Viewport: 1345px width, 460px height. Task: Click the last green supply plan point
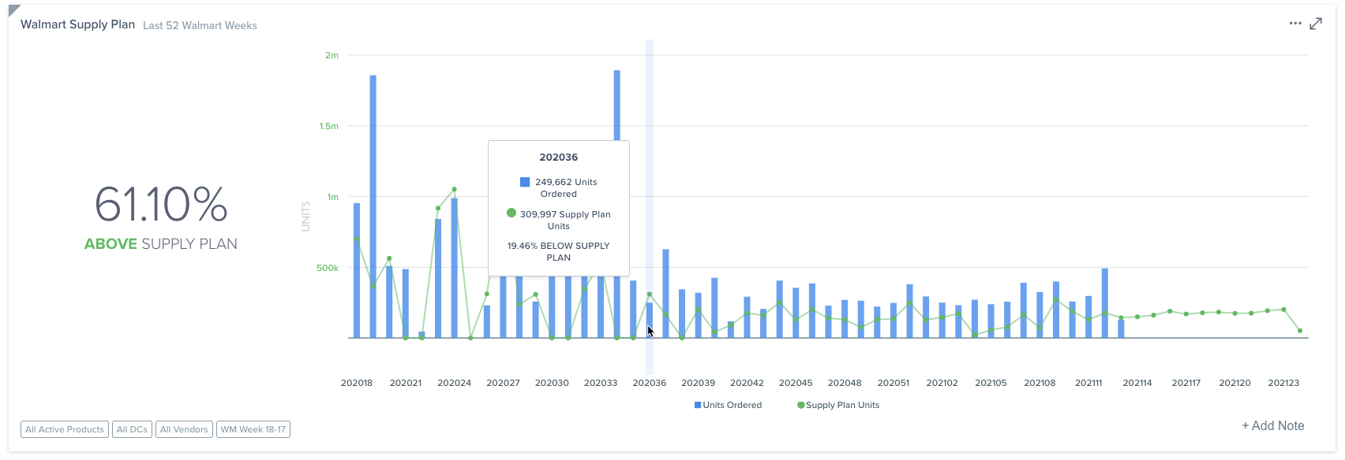pos(1300,331)
